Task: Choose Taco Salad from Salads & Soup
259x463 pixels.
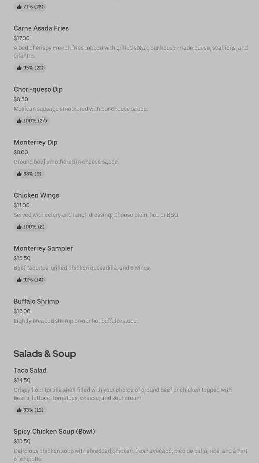Action: [x=30, y=370]
